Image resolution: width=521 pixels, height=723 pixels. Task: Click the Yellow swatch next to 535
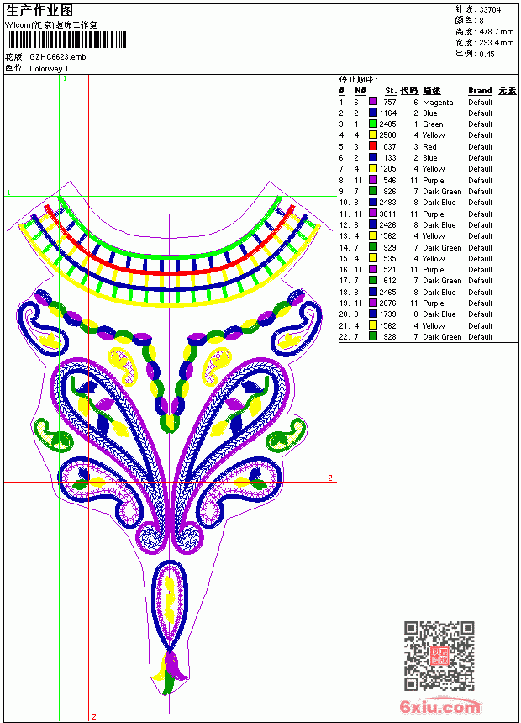click(373, 258)
